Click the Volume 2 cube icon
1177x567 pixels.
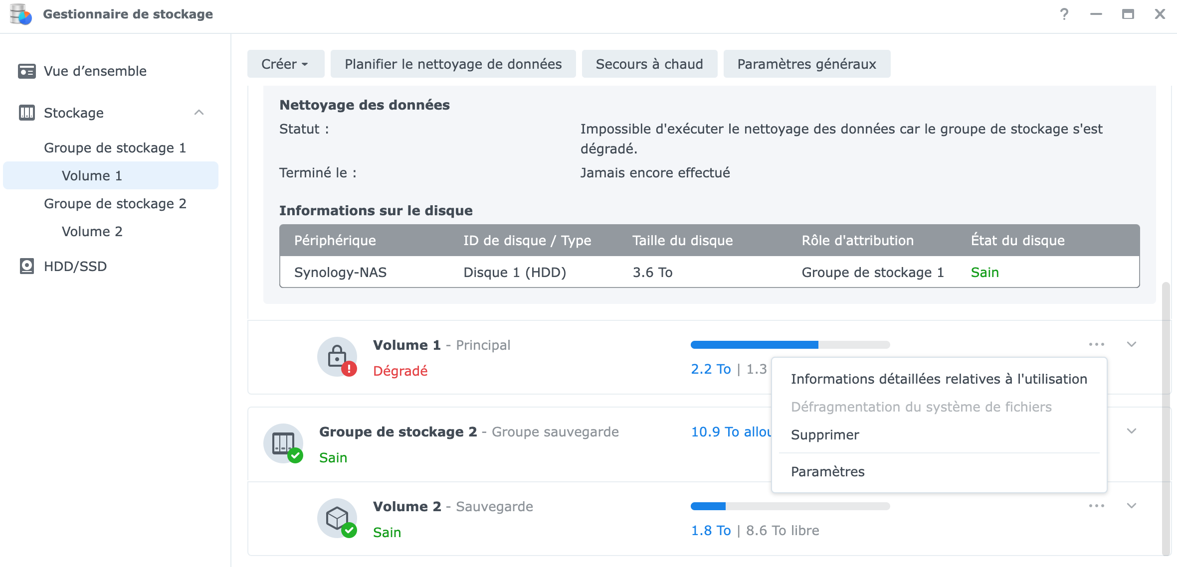(337, 518)
